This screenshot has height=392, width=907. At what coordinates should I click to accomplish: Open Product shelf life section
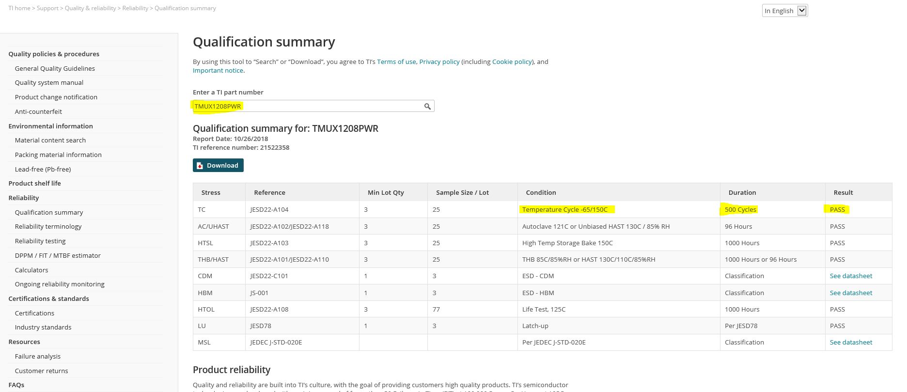(34, 183)
